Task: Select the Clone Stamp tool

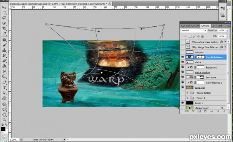Action: [x=4, y=50]
